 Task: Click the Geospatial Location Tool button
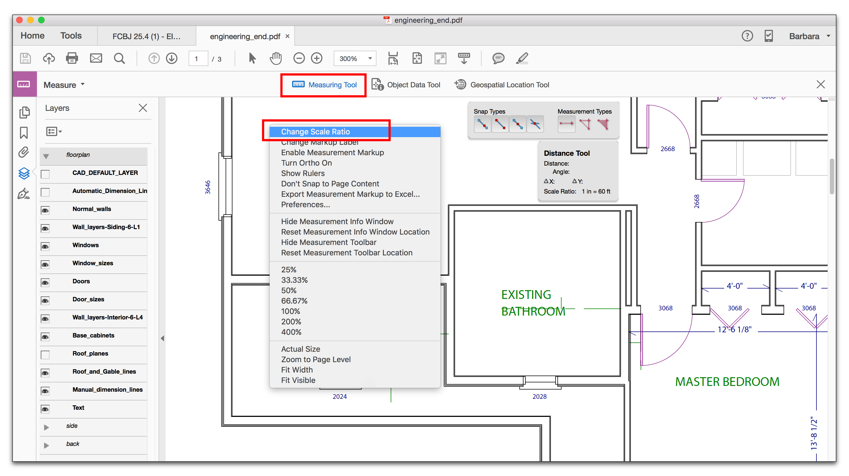pyautogui.click(x=502, y=85)
